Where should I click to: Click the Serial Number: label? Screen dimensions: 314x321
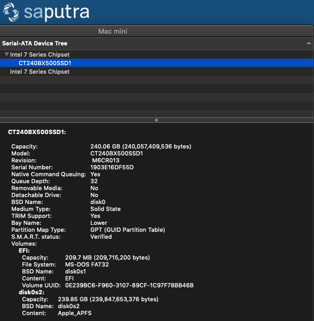tap(32, 167)
